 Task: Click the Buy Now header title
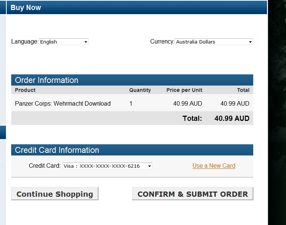26,8
